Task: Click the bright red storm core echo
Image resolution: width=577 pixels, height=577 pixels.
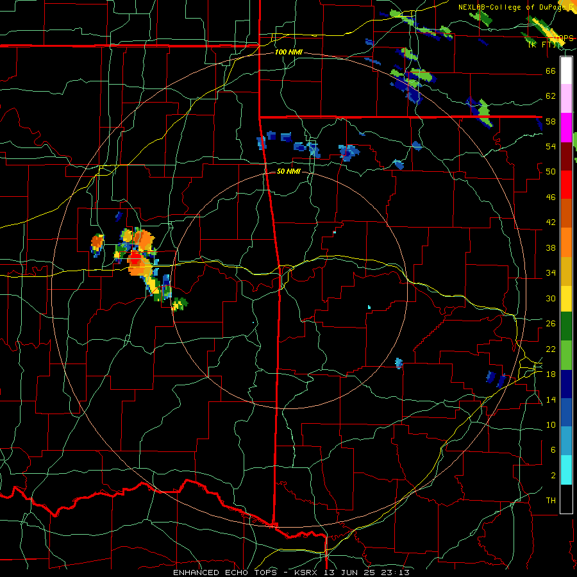Action: pos(135,258)
